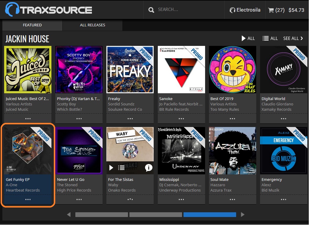Click the Traxsource logo
This screenshot has width=310, height=225.
(x=48, y=9)
